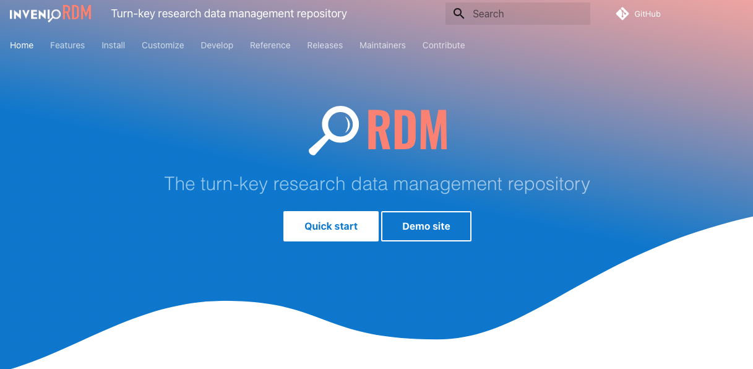Click the InvenioRDM logo in the header
The width and height of the screenshot is (753, 369).
click(x=51, y=14)
